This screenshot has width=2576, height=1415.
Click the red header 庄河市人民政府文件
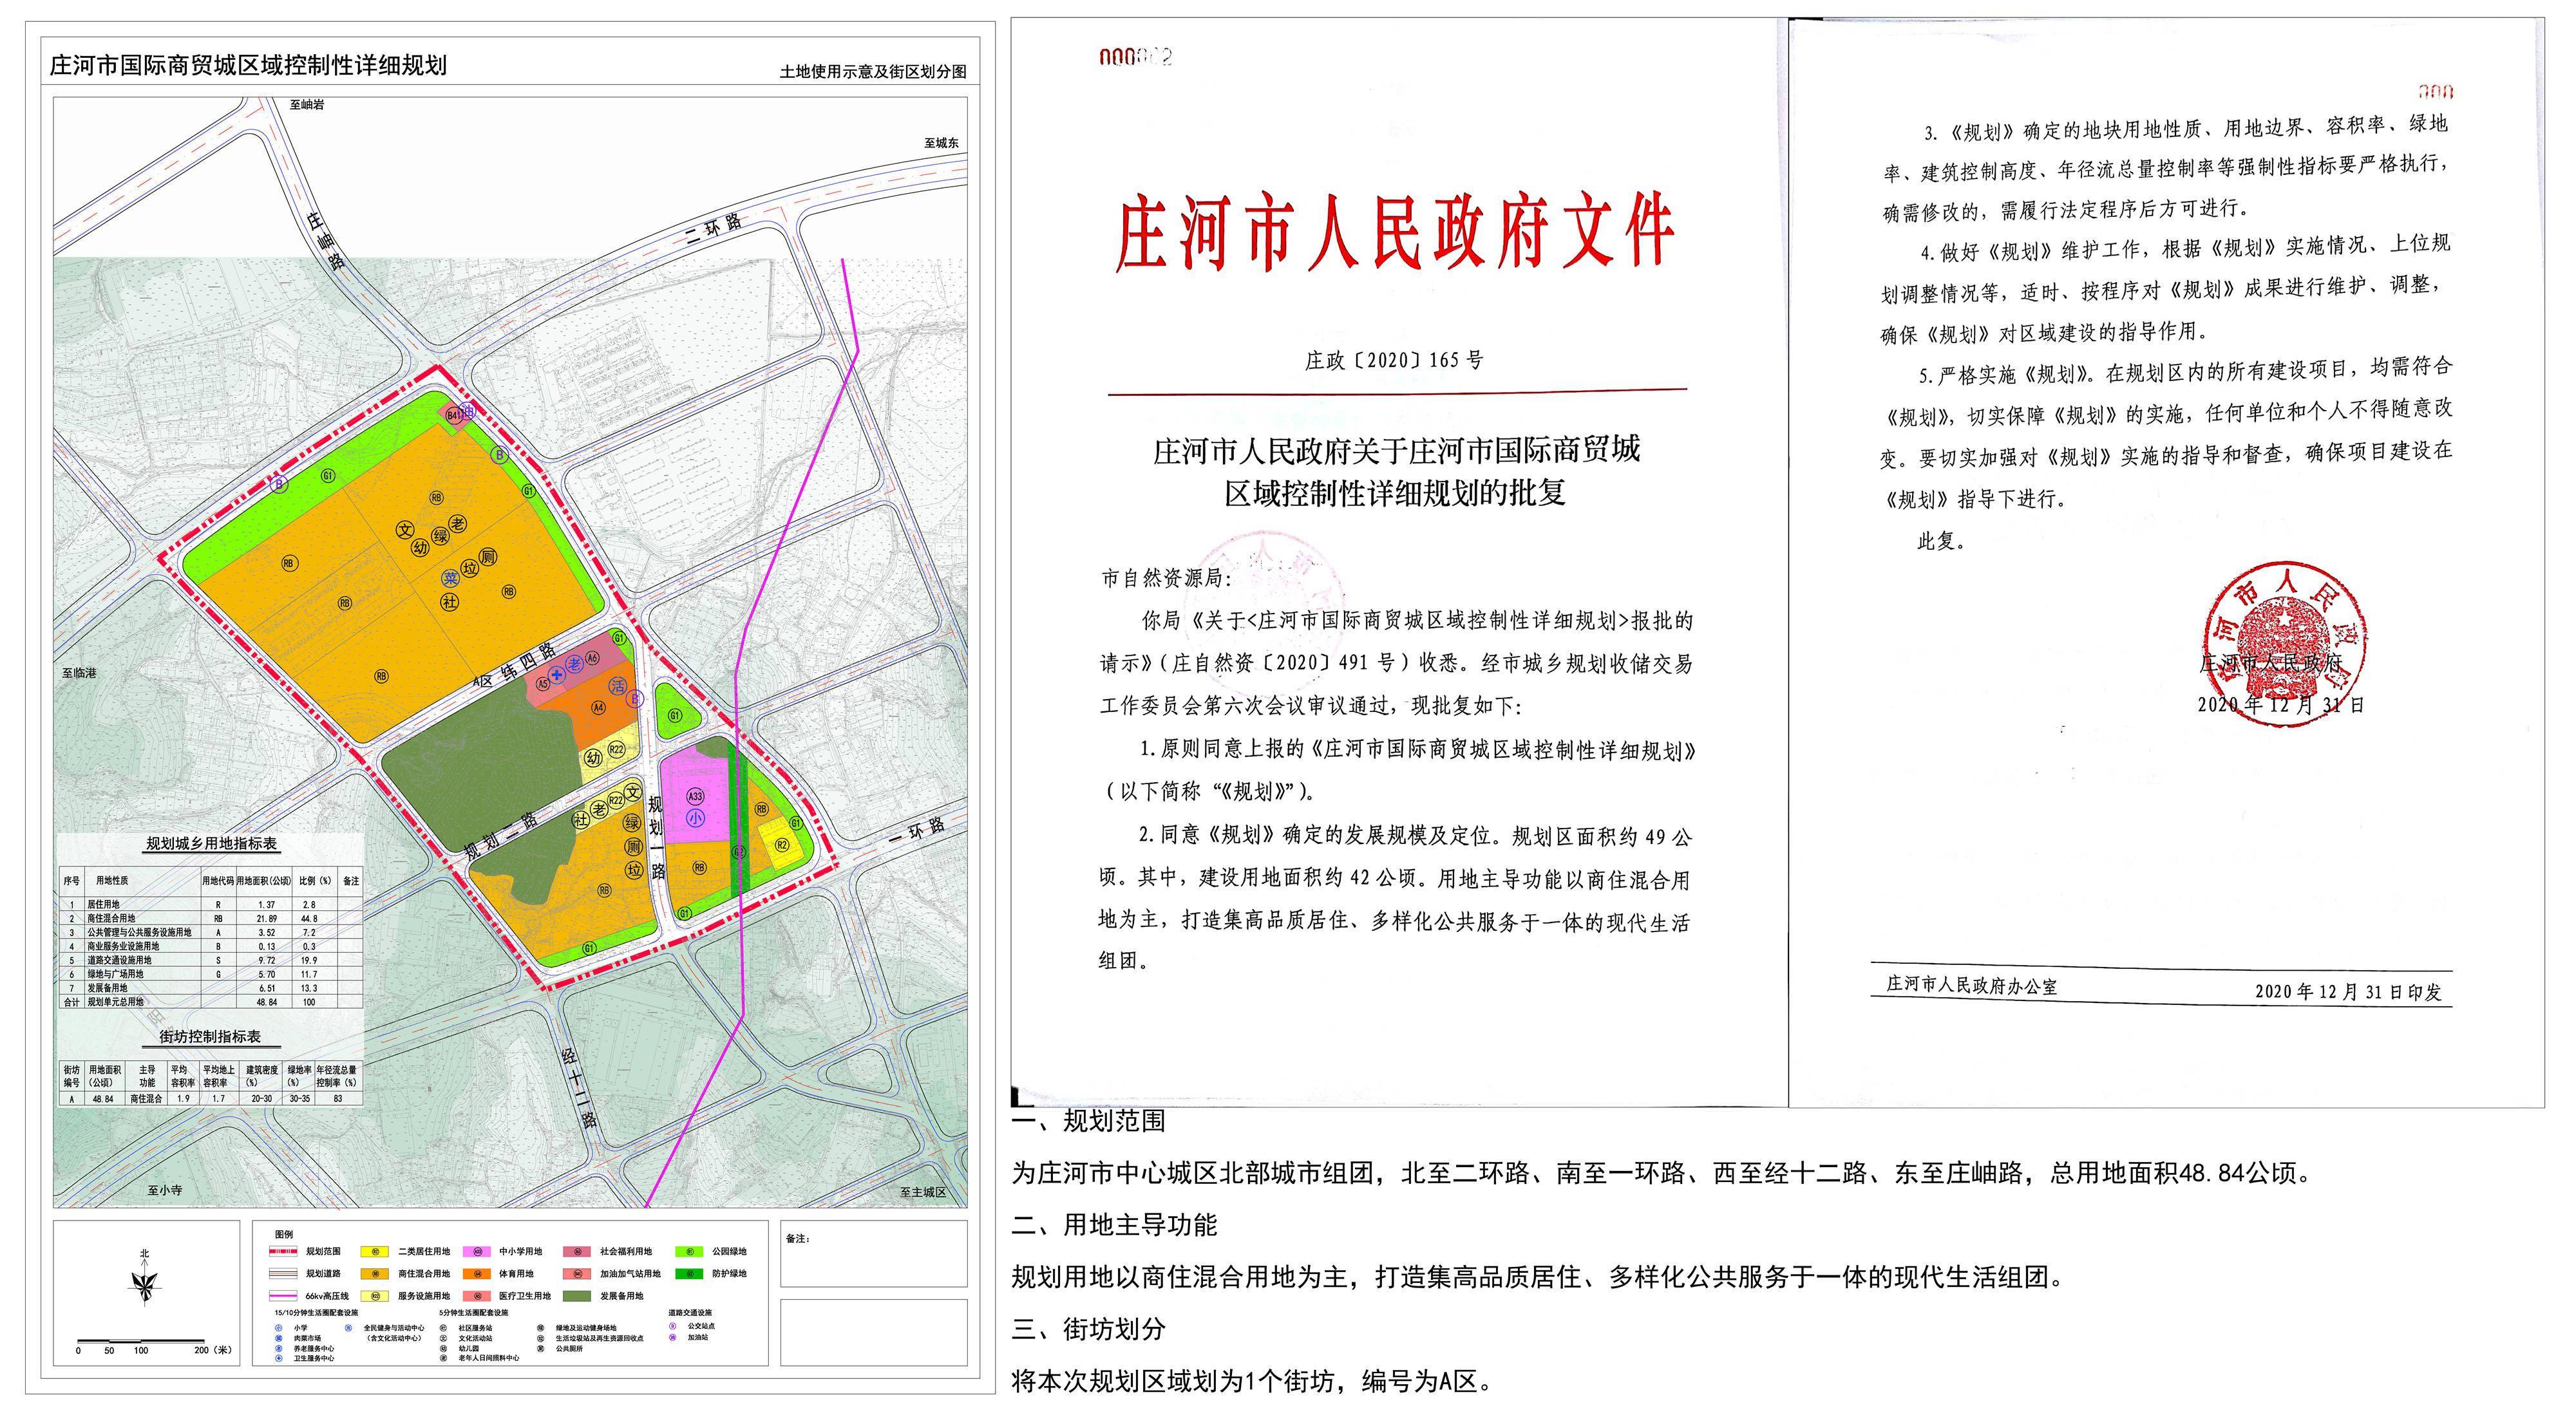click(x=1396, y=233)
